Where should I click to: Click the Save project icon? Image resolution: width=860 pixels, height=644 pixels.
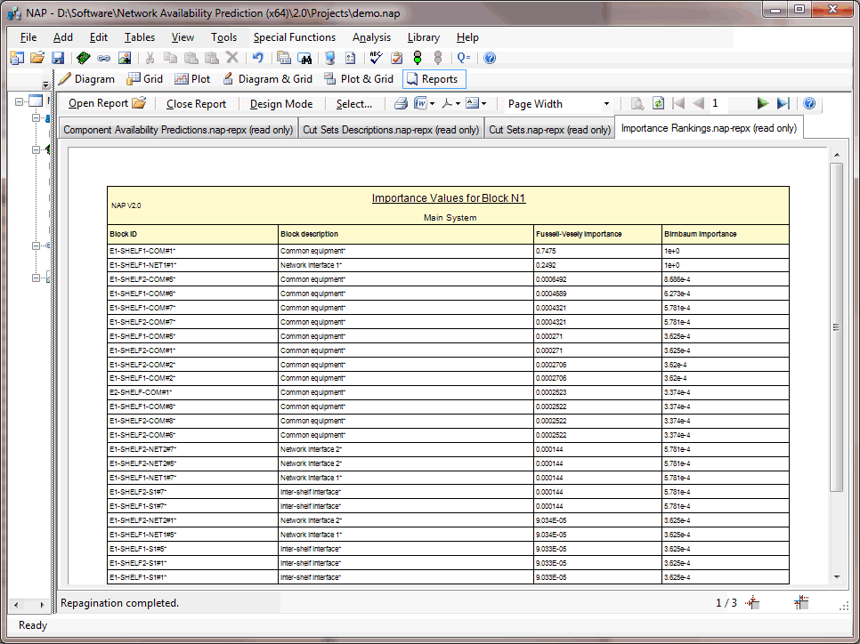tap(58, 58)
